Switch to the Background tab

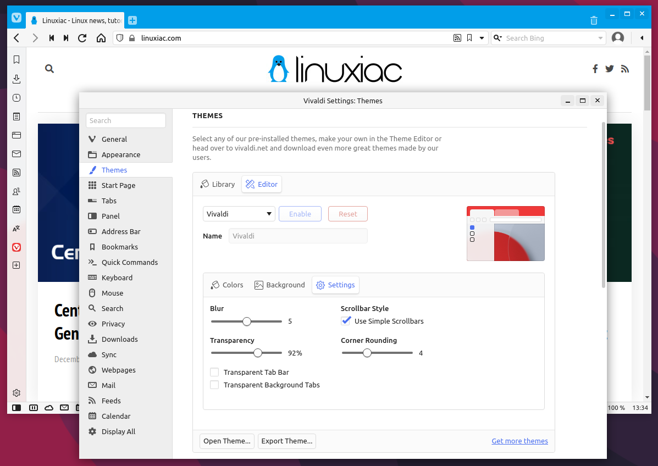(280, 285)
